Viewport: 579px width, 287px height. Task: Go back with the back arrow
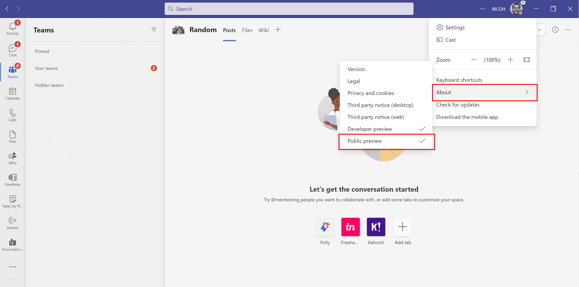click(x=7, y=9)
